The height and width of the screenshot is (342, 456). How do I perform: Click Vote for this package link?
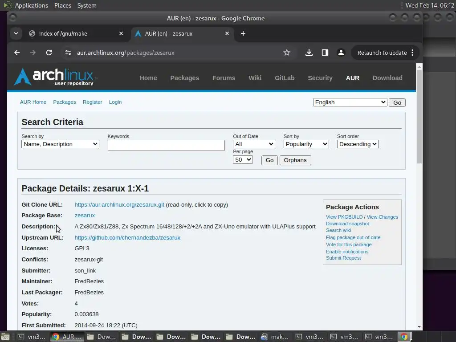point(349,244)
